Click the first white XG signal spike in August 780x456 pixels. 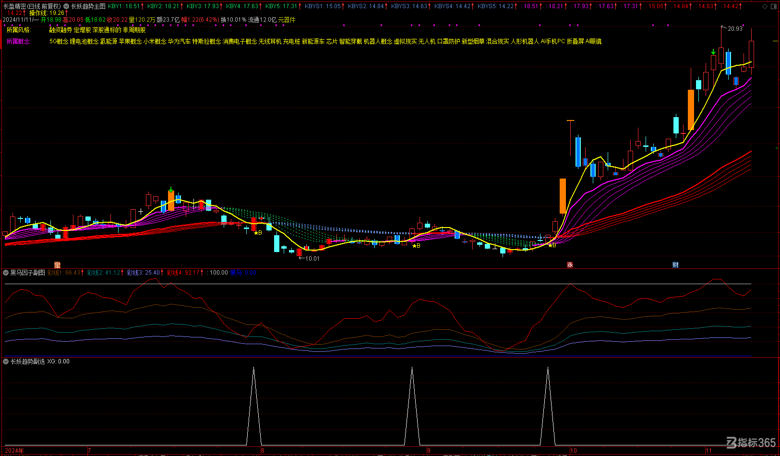tap(254, 406)
